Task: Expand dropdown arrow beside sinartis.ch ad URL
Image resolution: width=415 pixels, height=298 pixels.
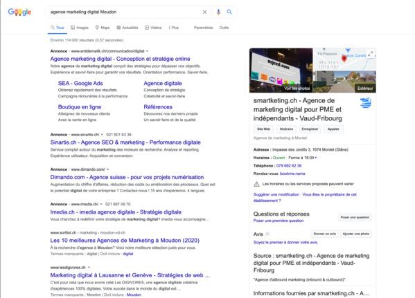Action: pos(102,134)
